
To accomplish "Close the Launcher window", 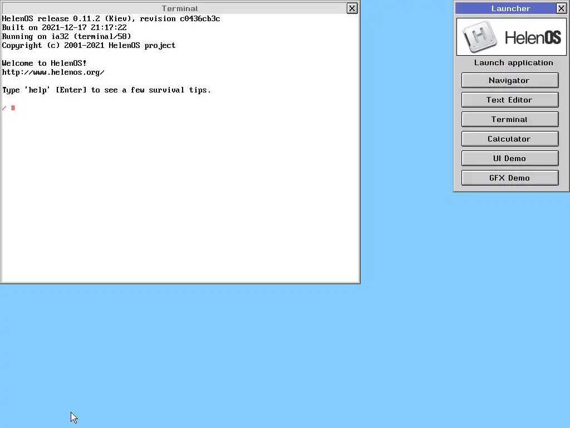I will (561, 8).
